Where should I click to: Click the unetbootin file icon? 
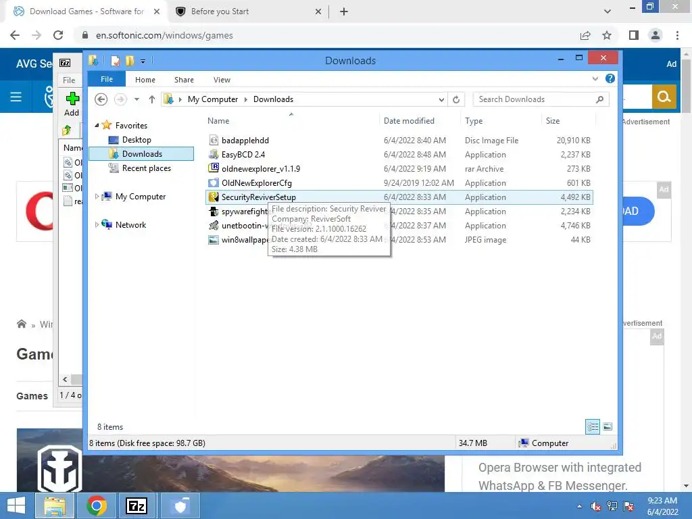pos(214,226)
